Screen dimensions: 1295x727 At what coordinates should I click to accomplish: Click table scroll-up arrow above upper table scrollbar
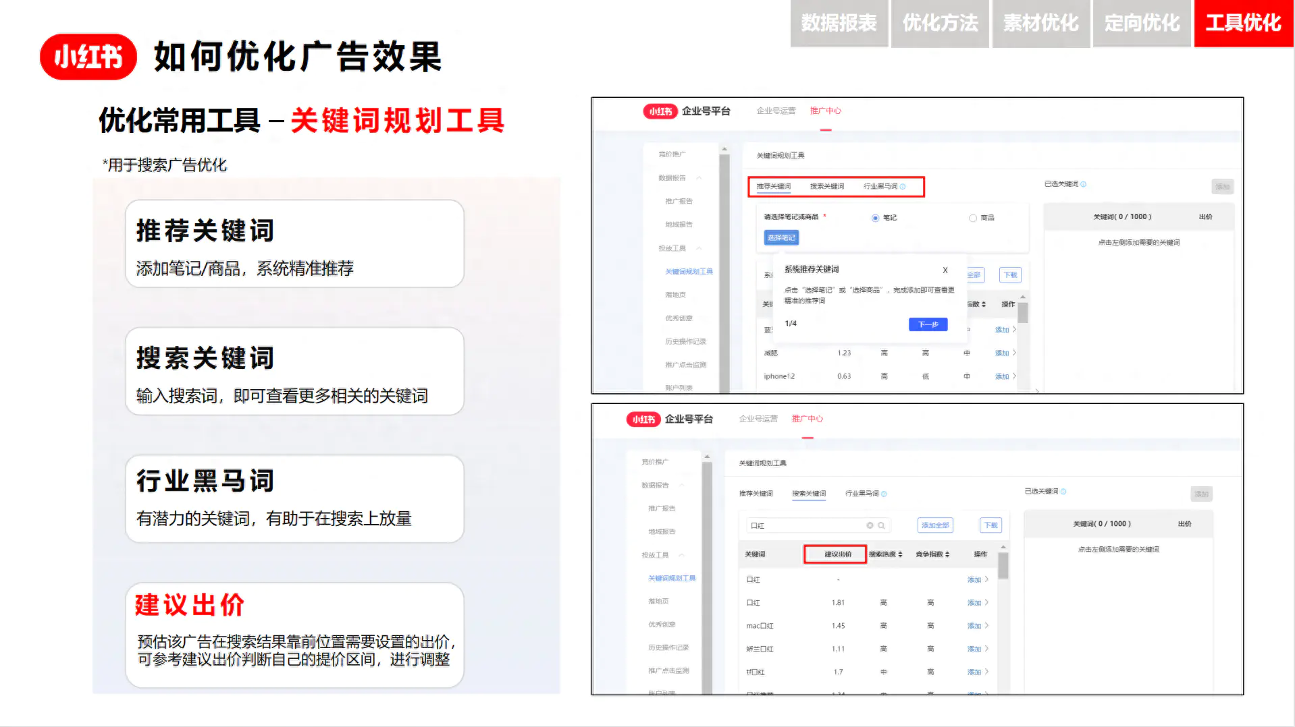tap(1023, 297)
